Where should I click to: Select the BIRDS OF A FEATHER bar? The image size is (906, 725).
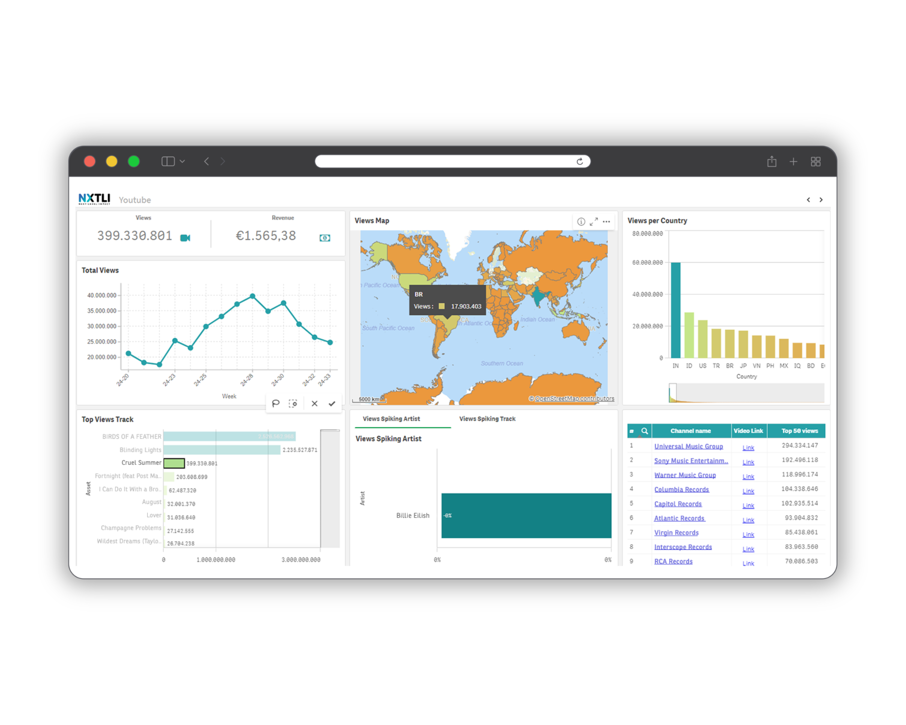(230, 436)
